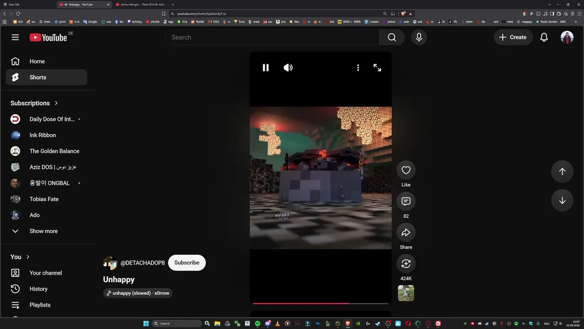This screenshot has width=584, height=329.
Task: Open the sound thumbnail below Remix
Action: pyautogui.click(x=406, y=293)
